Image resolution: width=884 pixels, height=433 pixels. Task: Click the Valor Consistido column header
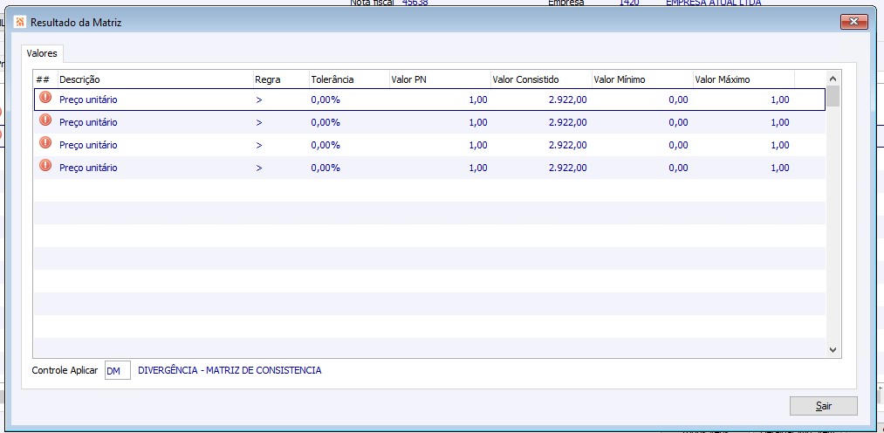coord(541,79)
